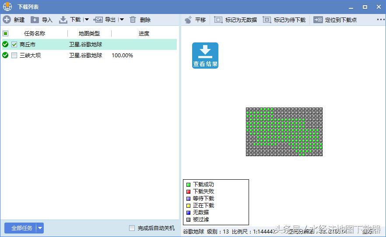Image resolution: width=386 pixels, height=237 pixels.
Task: Check the 三峡大坝 task checkbox
Action: coord(14,56)
